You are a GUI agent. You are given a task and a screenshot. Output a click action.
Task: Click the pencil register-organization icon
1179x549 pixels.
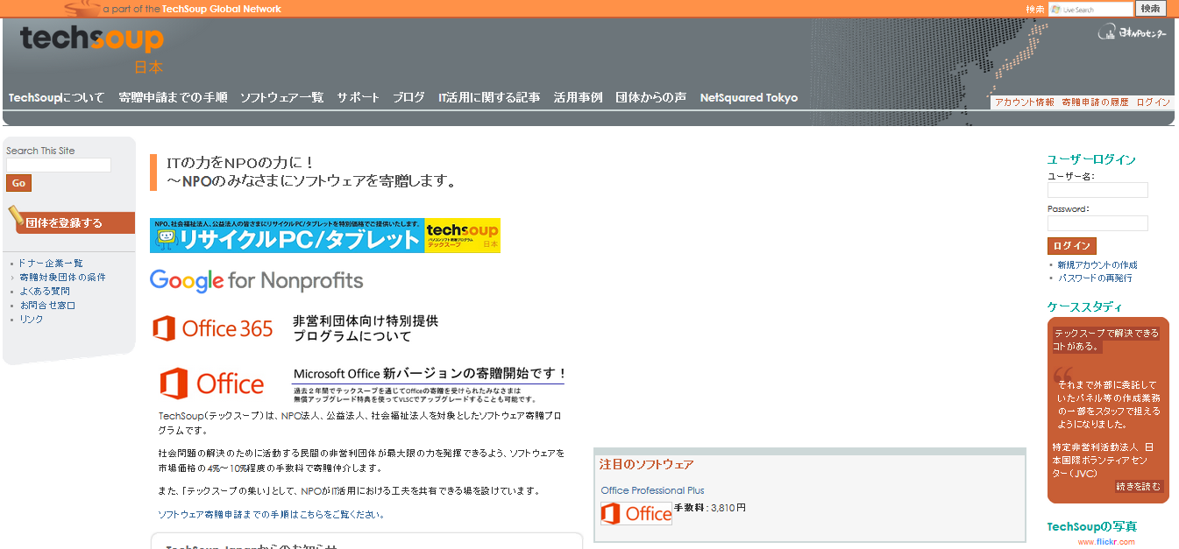16,215
